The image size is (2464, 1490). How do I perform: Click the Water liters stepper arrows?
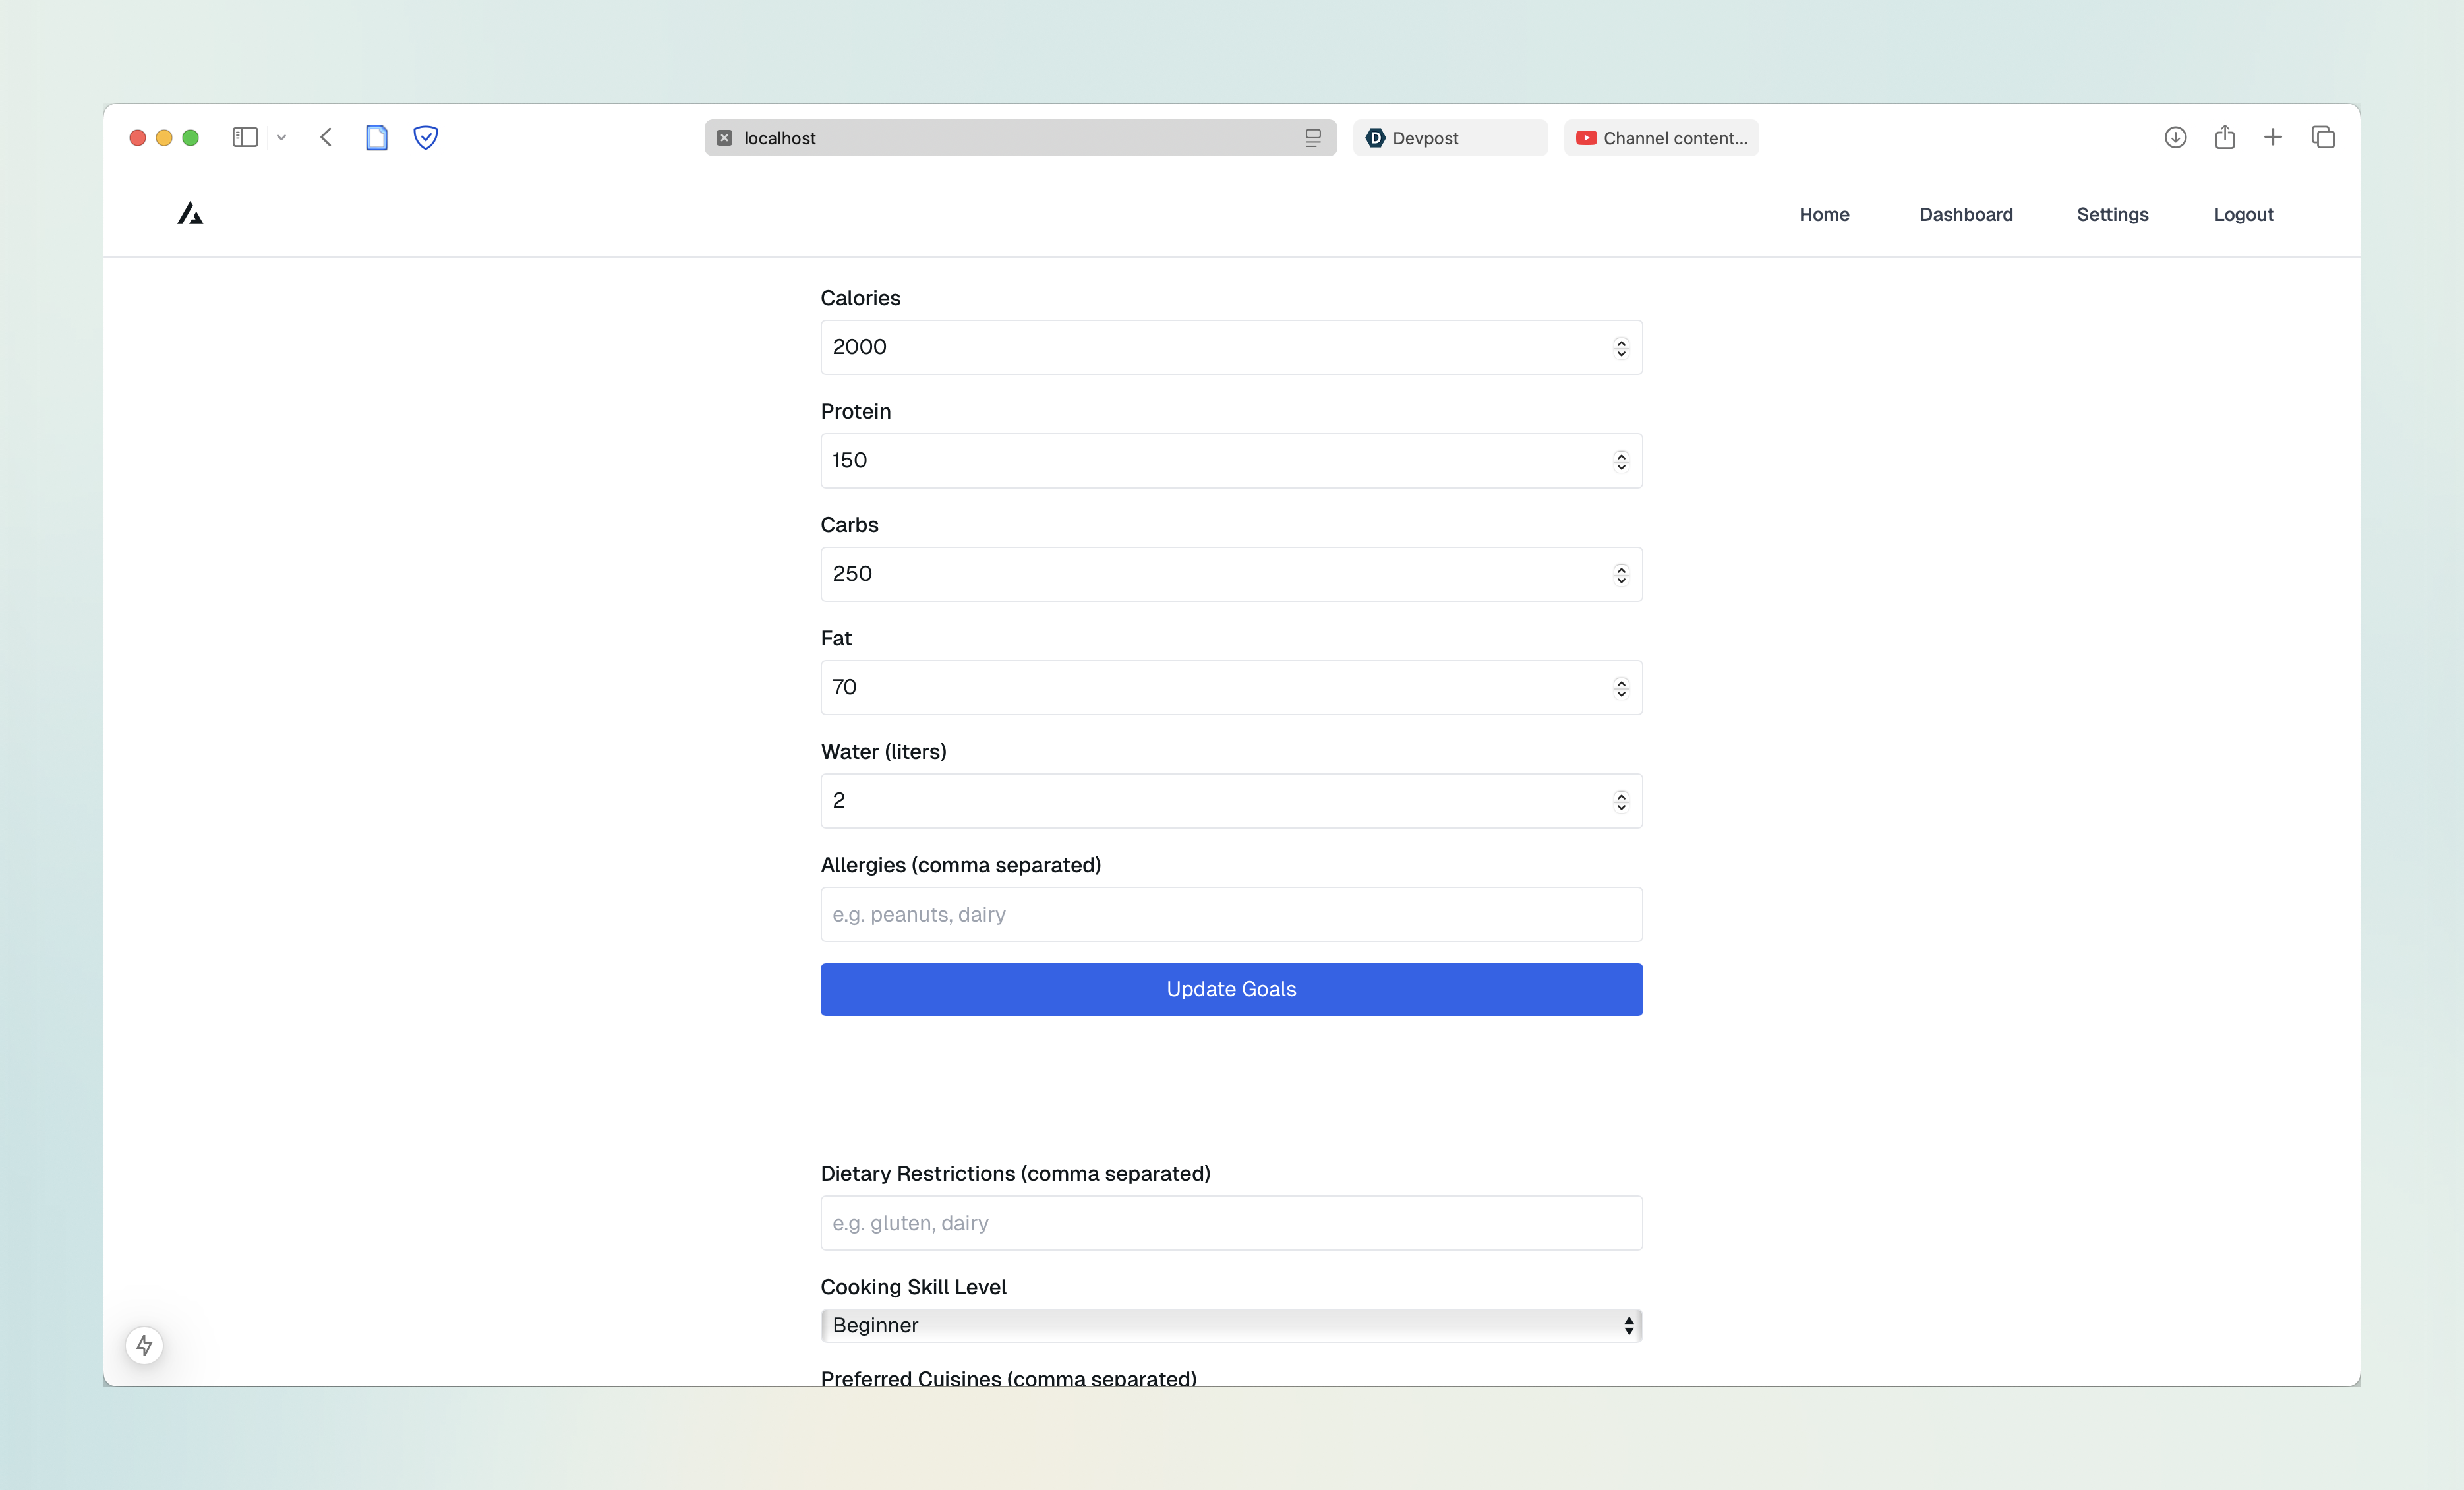[1621, 801]
